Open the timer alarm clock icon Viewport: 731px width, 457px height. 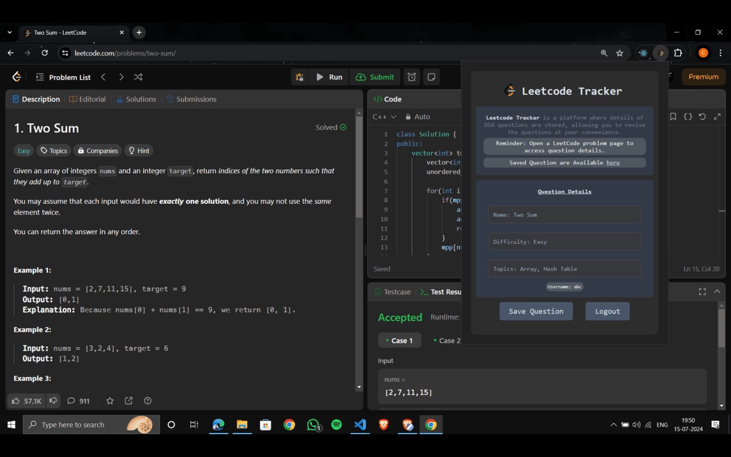[x=412, y=77]
